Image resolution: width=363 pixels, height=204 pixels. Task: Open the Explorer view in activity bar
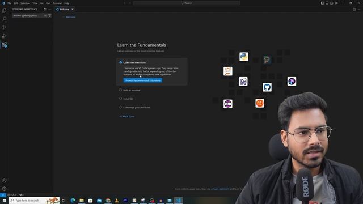point(4,11)
